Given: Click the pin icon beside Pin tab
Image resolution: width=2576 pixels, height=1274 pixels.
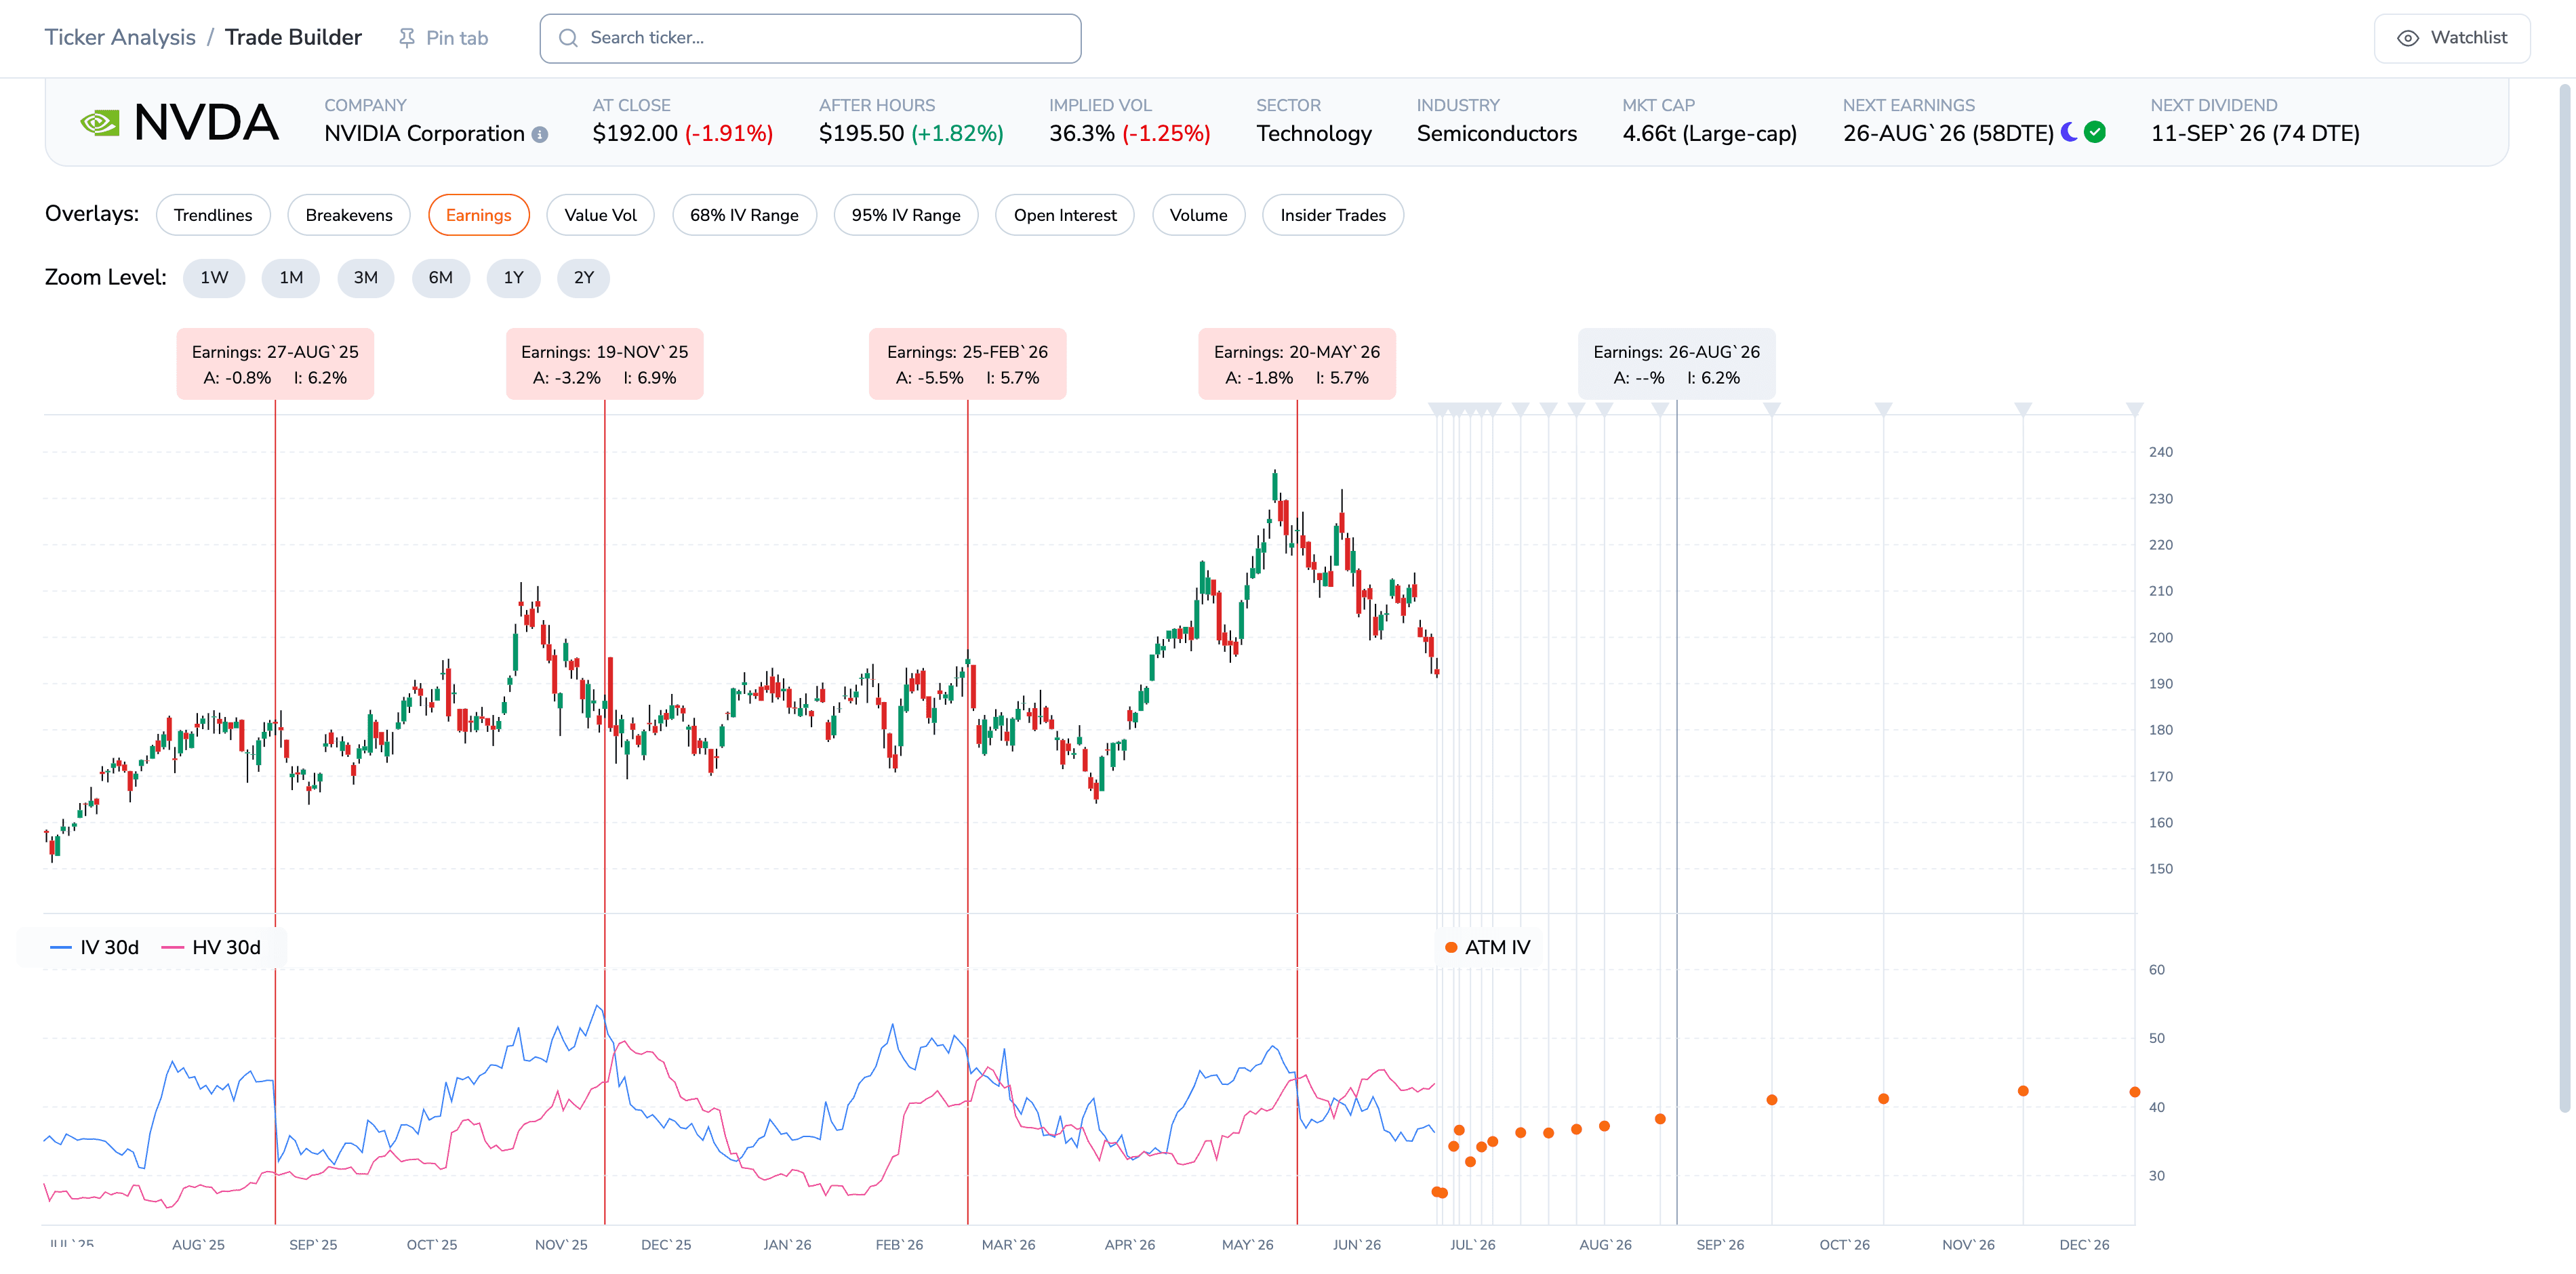Looking at the screenshot, I should (407, 38).
